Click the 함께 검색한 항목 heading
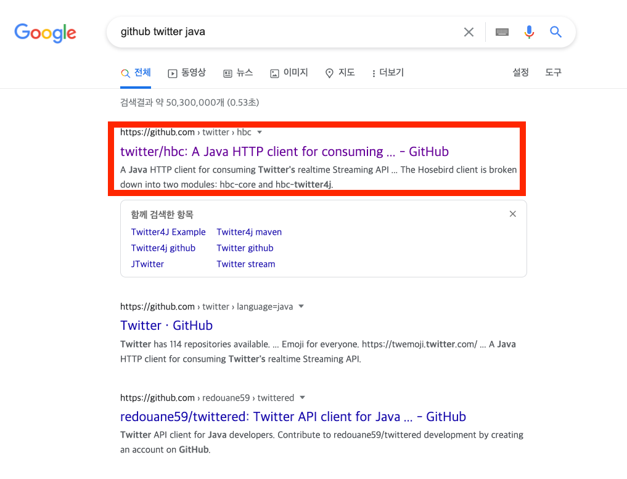The width and height of the screenshot is (627, 479). click(162, 215)
